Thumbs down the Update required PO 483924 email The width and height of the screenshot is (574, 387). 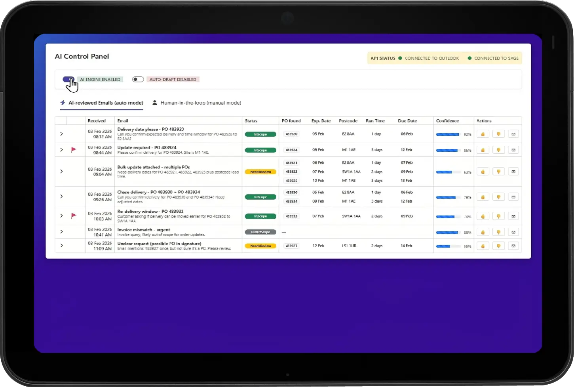[498, 150]
